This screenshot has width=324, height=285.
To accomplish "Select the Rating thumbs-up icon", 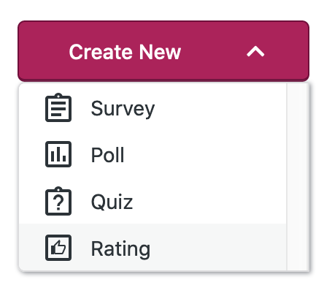I will (58, 248).
